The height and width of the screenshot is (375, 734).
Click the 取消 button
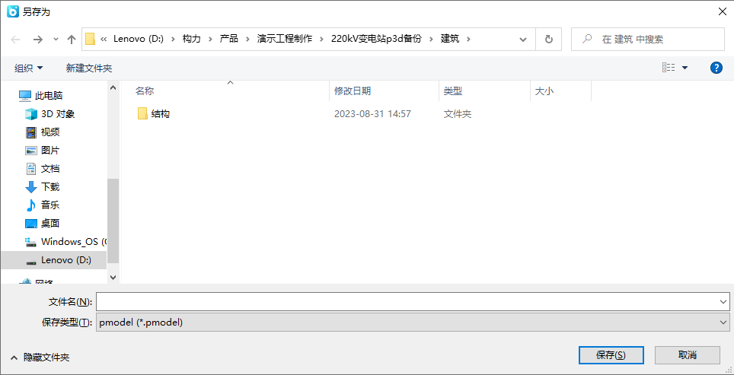(x=688, y=355)
